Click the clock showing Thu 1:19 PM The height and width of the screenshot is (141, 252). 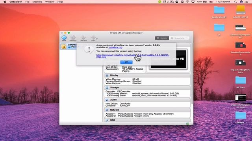(223, 2)
